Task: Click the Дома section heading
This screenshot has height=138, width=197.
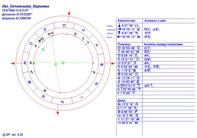Action: click(x=121, y=101)
